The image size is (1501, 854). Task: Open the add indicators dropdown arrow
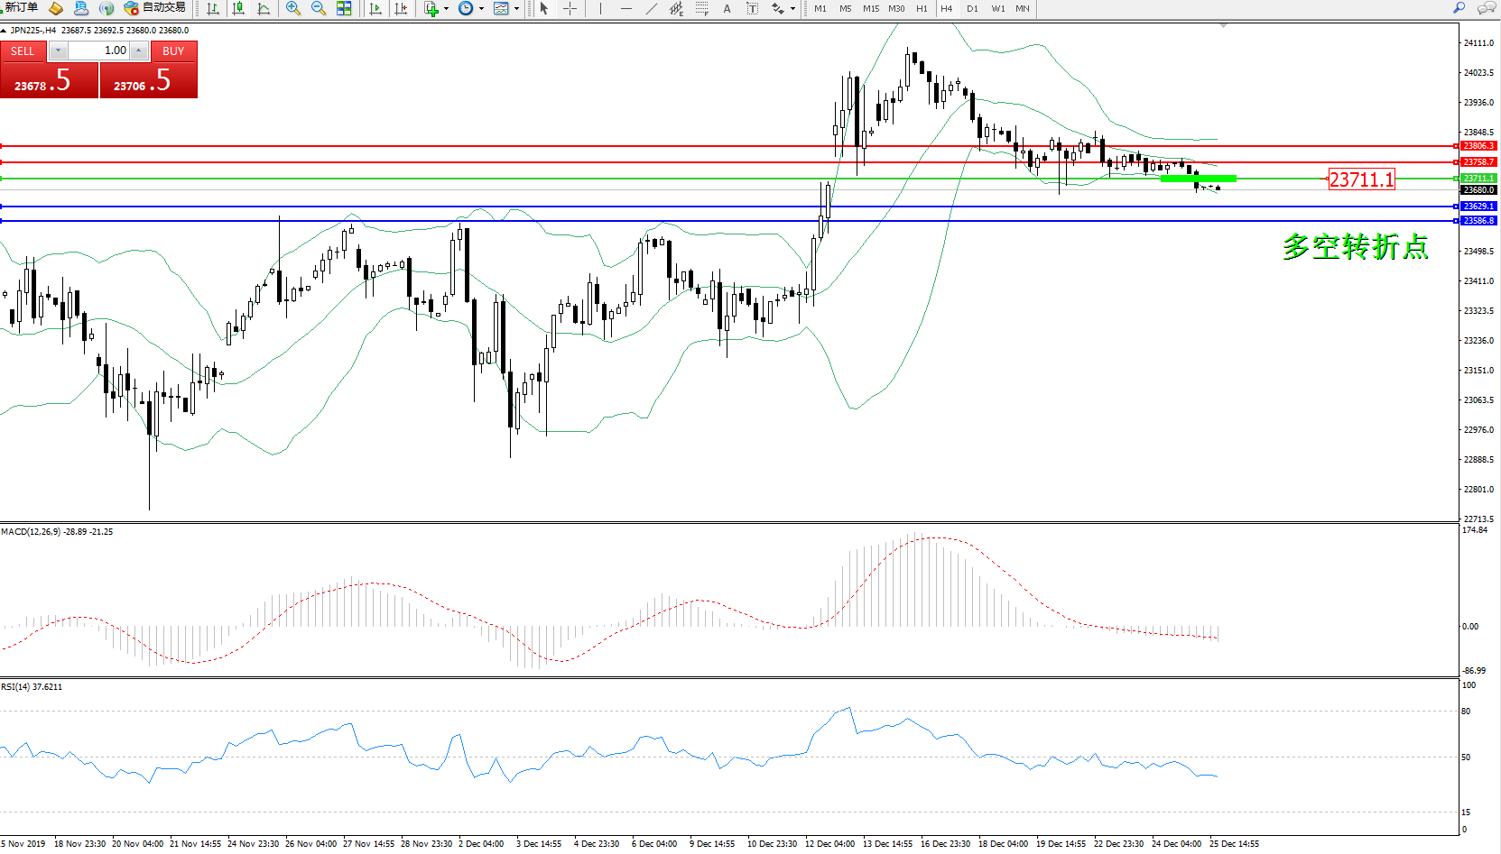click(446, 9)
